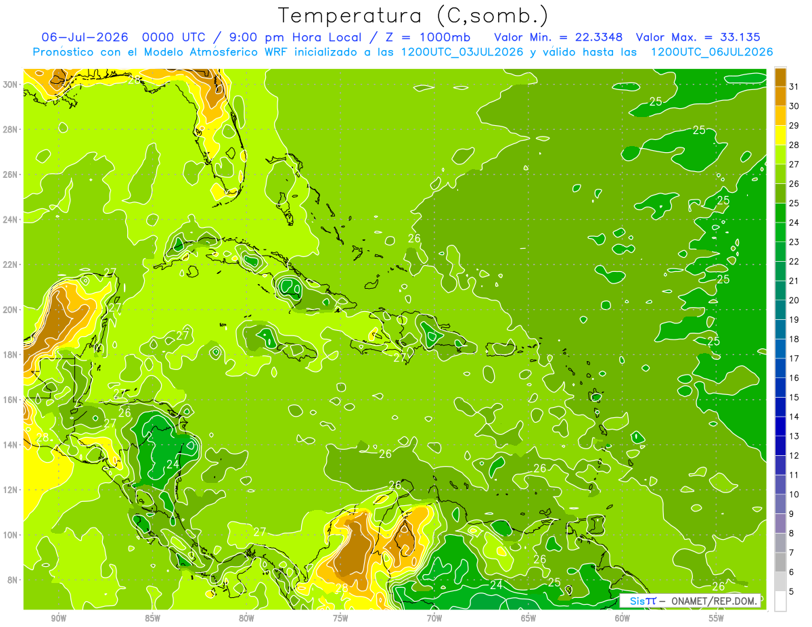
Task: Click the legend scale label "18"
Action: [x=794, y=339]
